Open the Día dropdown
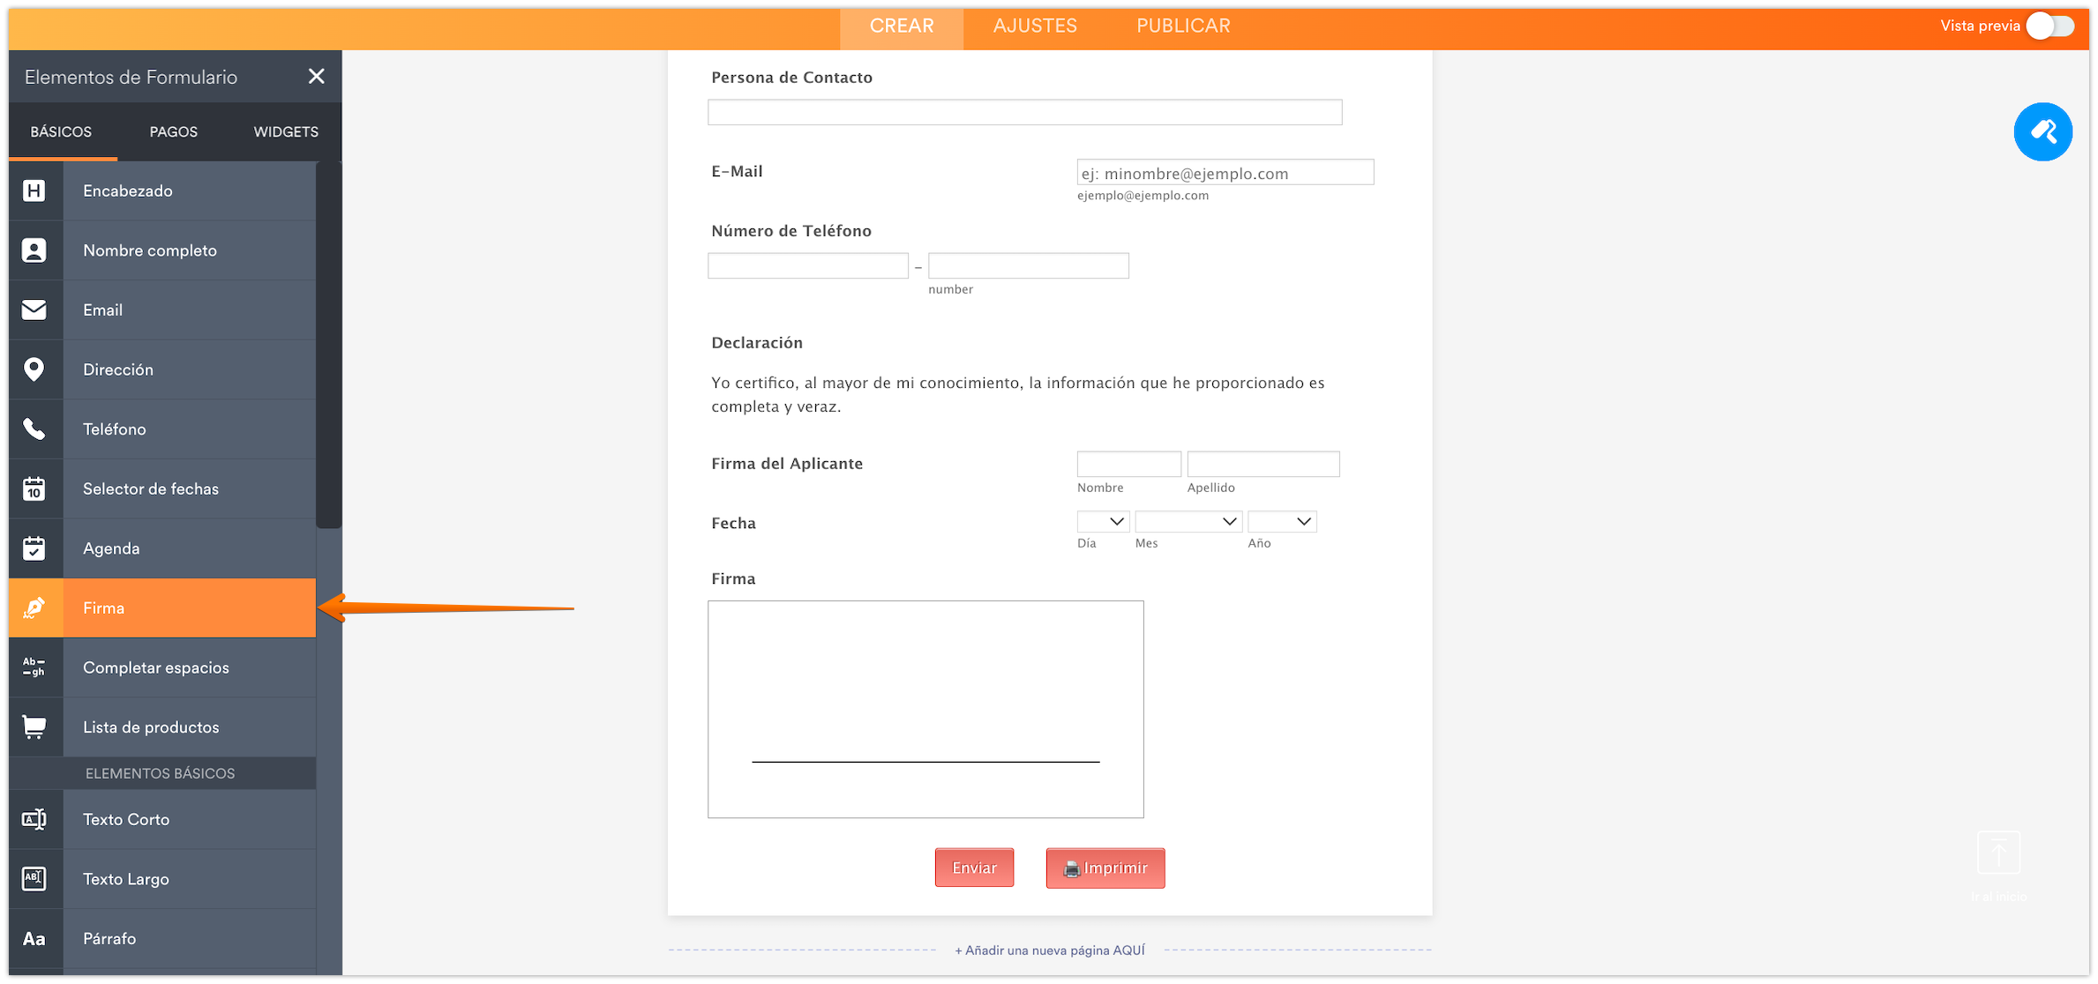The image size is (2098, 984). (1103, 522)
